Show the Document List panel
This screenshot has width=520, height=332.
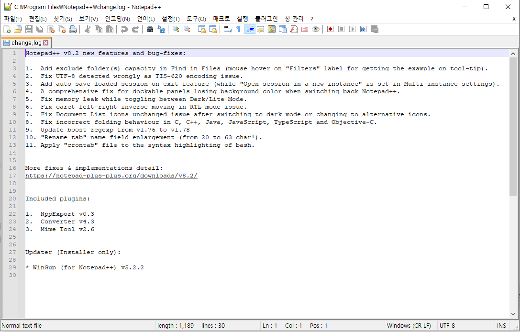[x=283, y=29]
